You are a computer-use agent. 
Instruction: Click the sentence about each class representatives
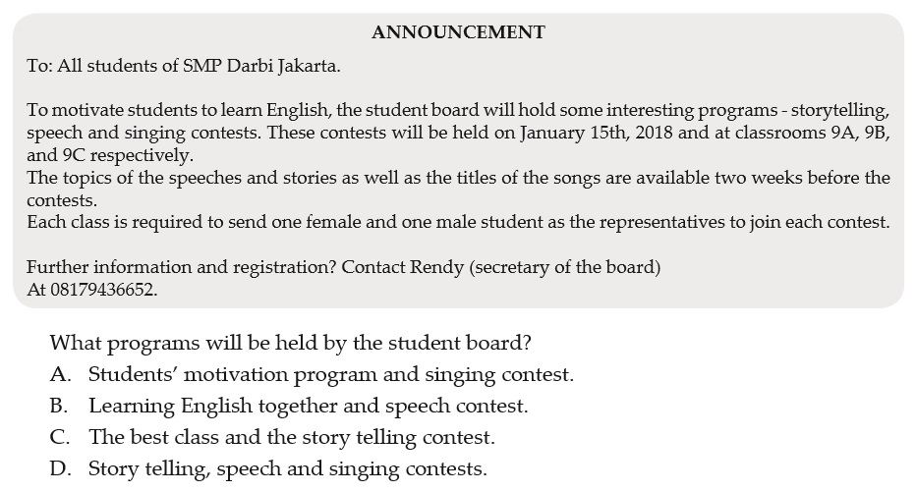coord(459,222)
